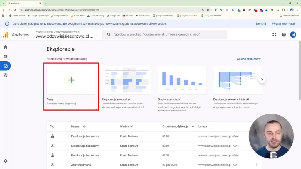Viewport: 301px width, 169px height.
Task: Open NotebookLM bookmark
Action: point(143,16)
